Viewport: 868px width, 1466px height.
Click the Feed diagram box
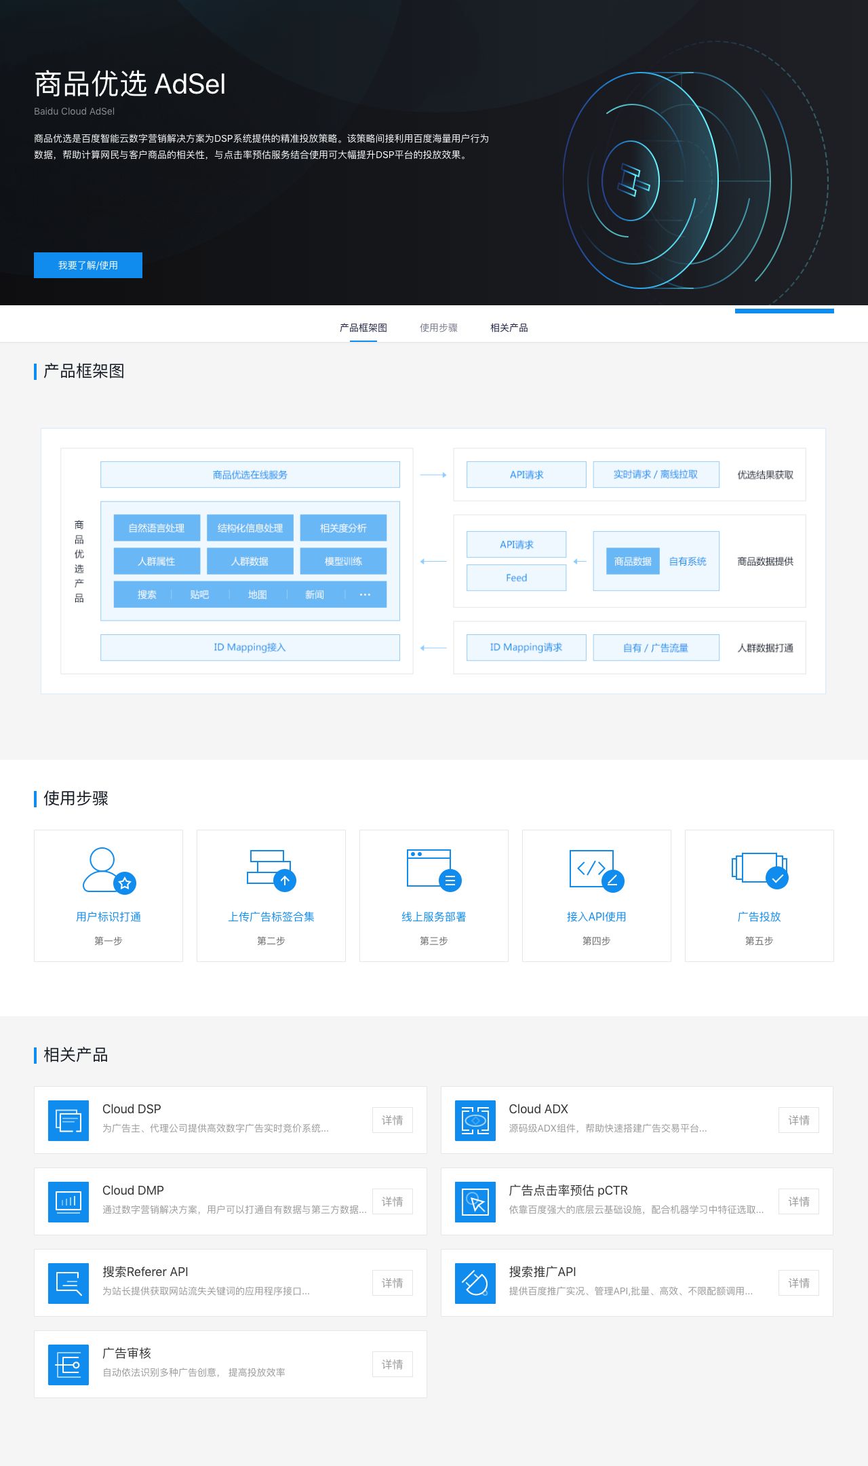[516, 578]
